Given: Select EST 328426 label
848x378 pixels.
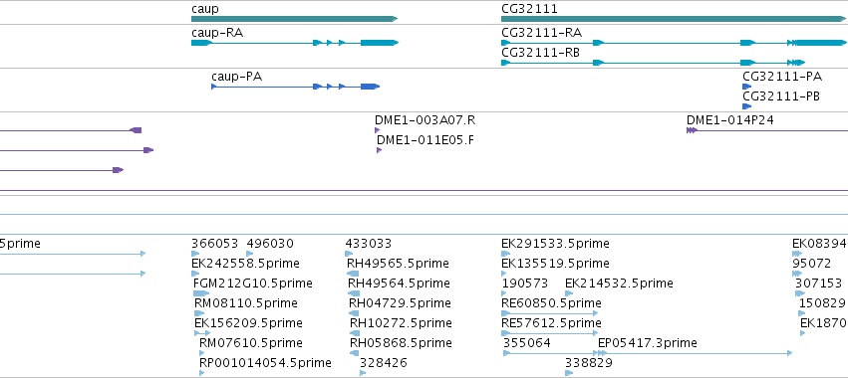Looking at the screenshot, I should pyautogui.click(x=384, y=363).
